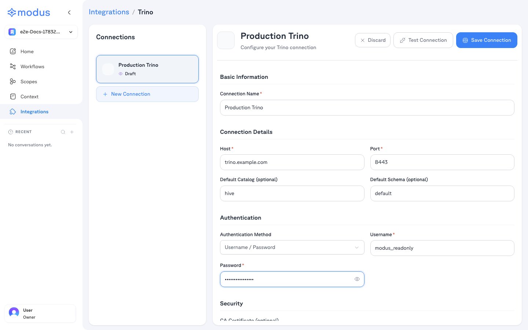Select the Production Trino connection card
This screenshot has height=330, width=528.
tap(147, 69)
